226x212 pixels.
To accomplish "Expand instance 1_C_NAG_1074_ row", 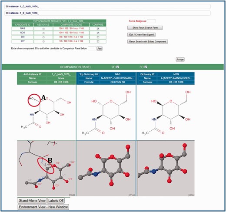I will click(x=107, y=7).
